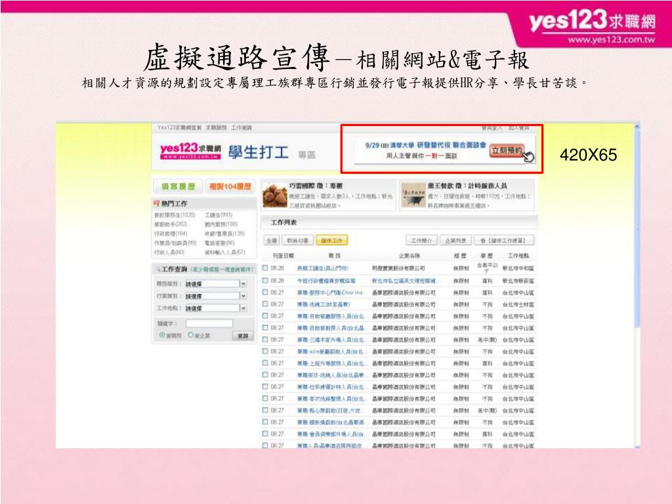Open hot job 行政人員(80)
This screenshot has height=504, width=672.
tap(169, 253)
